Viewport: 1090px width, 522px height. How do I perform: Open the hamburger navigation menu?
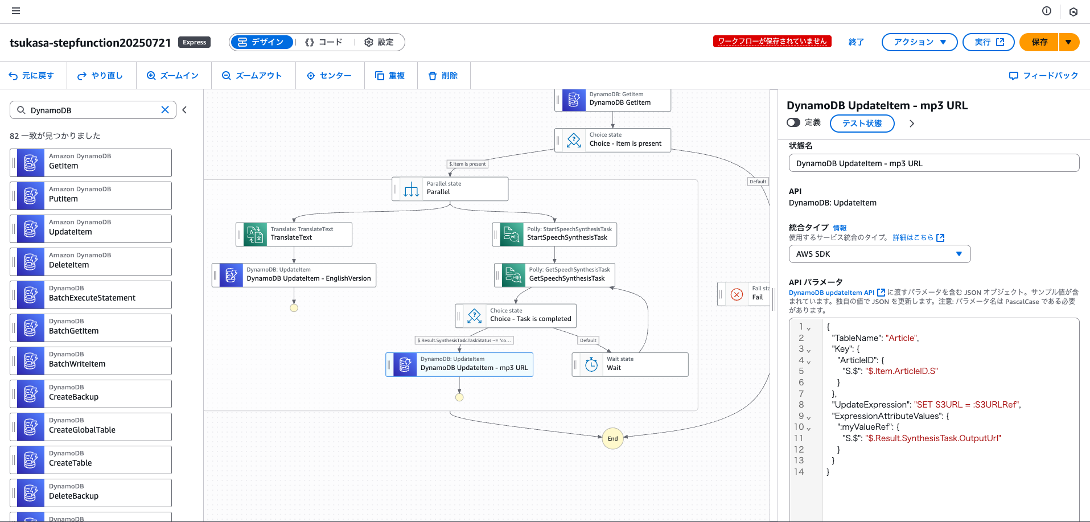pyautogui.click(x=16, y=11)
